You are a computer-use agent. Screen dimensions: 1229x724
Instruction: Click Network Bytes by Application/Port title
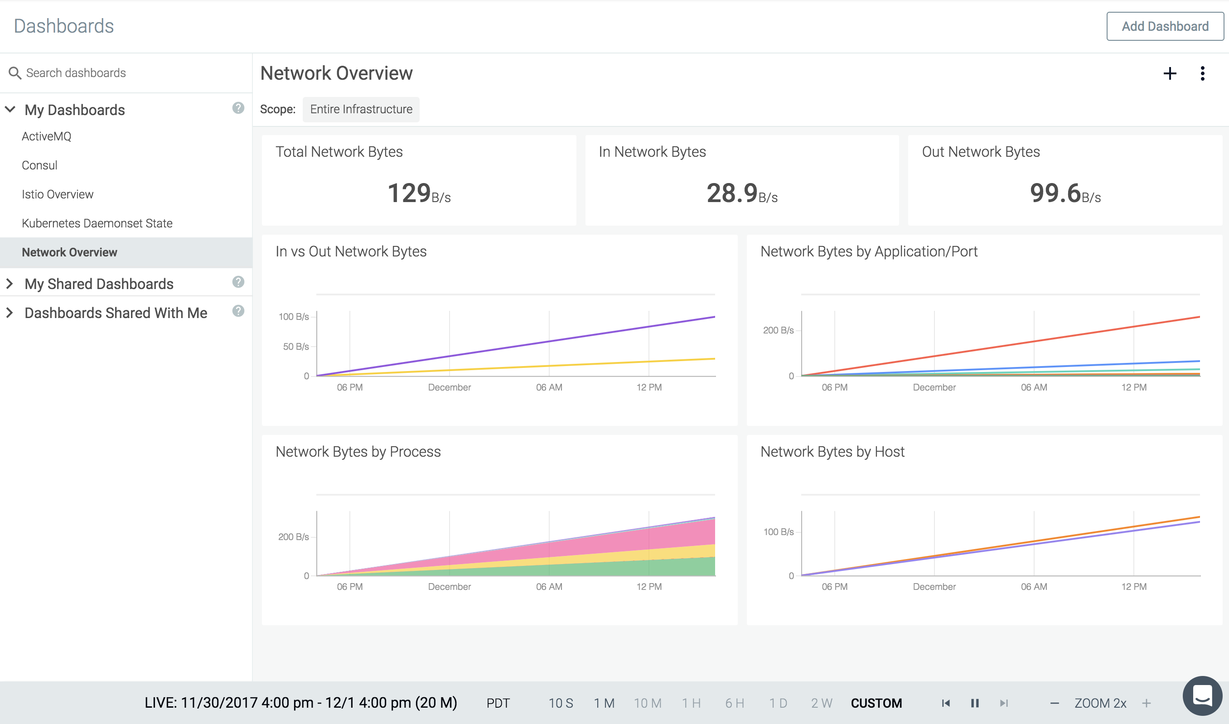pos(868,252)
